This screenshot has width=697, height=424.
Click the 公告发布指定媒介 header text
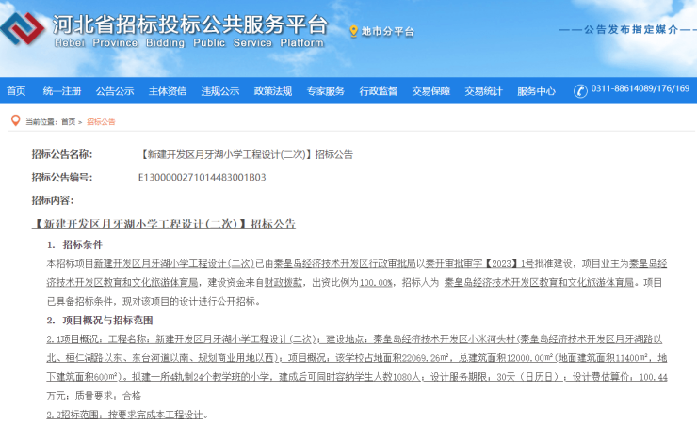[631, 30]
